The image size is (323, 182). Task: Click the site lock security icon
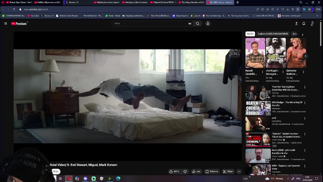point(20,9)
